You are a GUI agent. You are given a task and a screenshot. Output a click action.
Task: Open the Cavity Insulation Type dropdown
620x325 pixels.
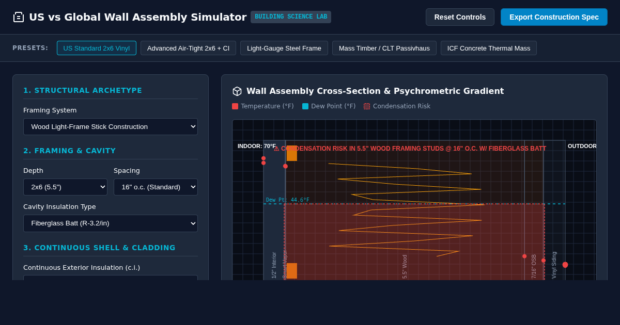click(111, 223)
